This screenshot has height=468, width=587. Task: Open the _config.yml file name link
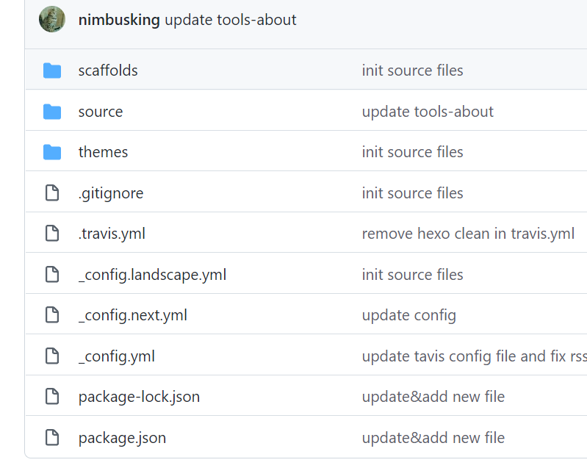point(117,356)
